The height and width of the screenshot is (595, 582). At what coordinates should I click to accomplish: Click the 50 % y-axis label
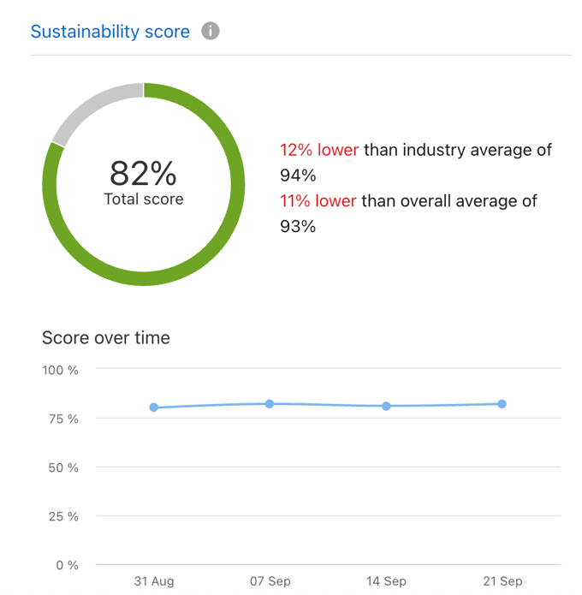(x=63, y=467)
